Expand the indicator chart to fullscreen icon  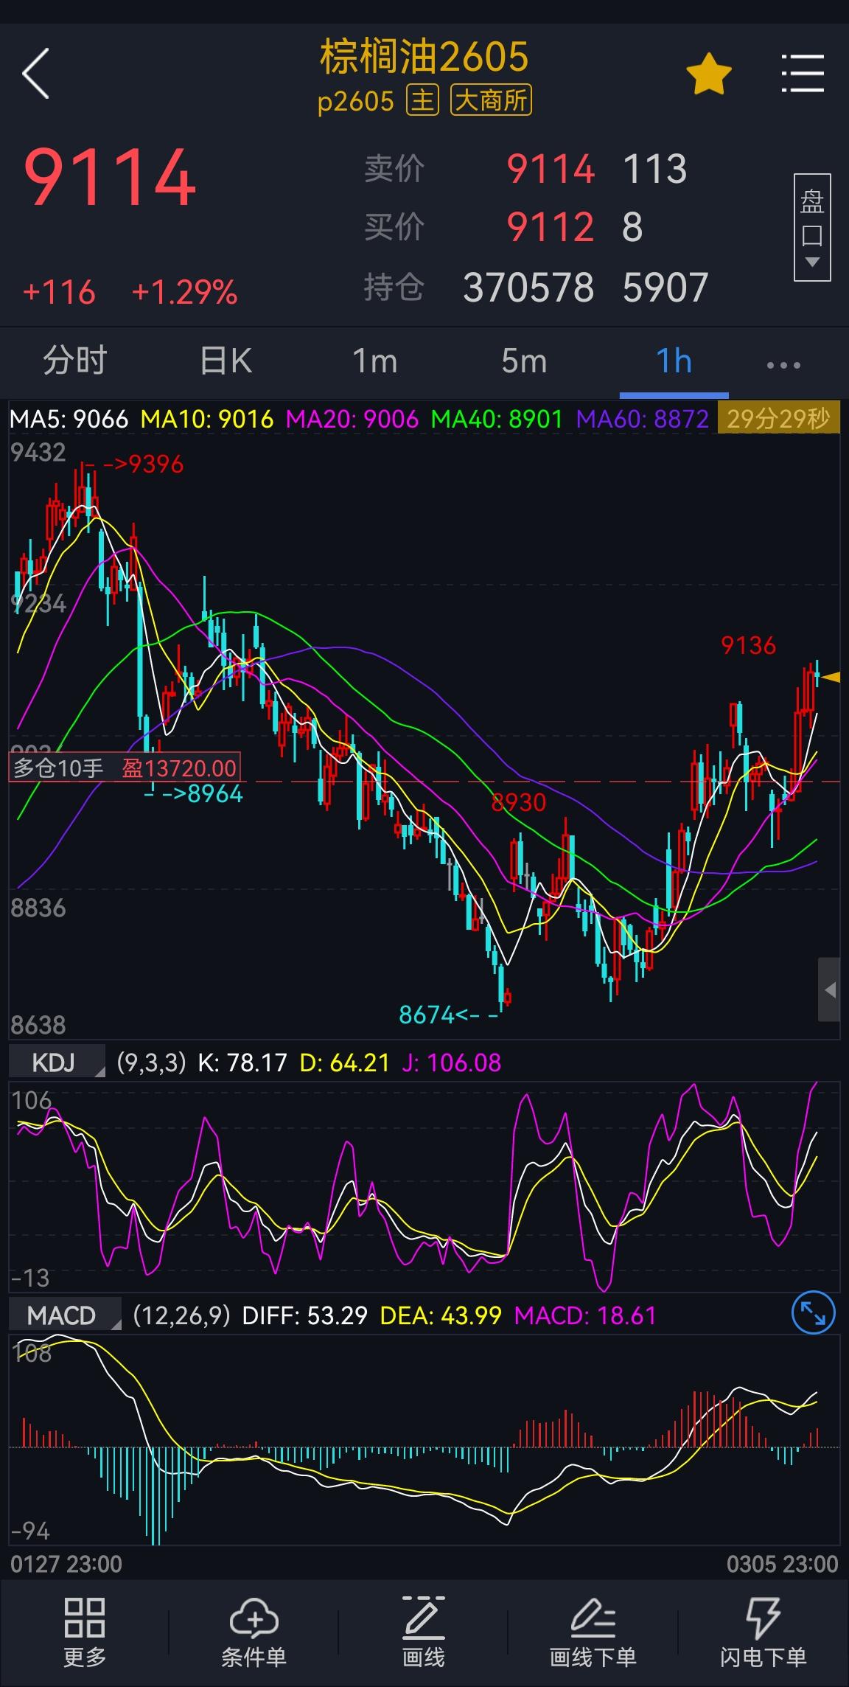click(813, 1313)
